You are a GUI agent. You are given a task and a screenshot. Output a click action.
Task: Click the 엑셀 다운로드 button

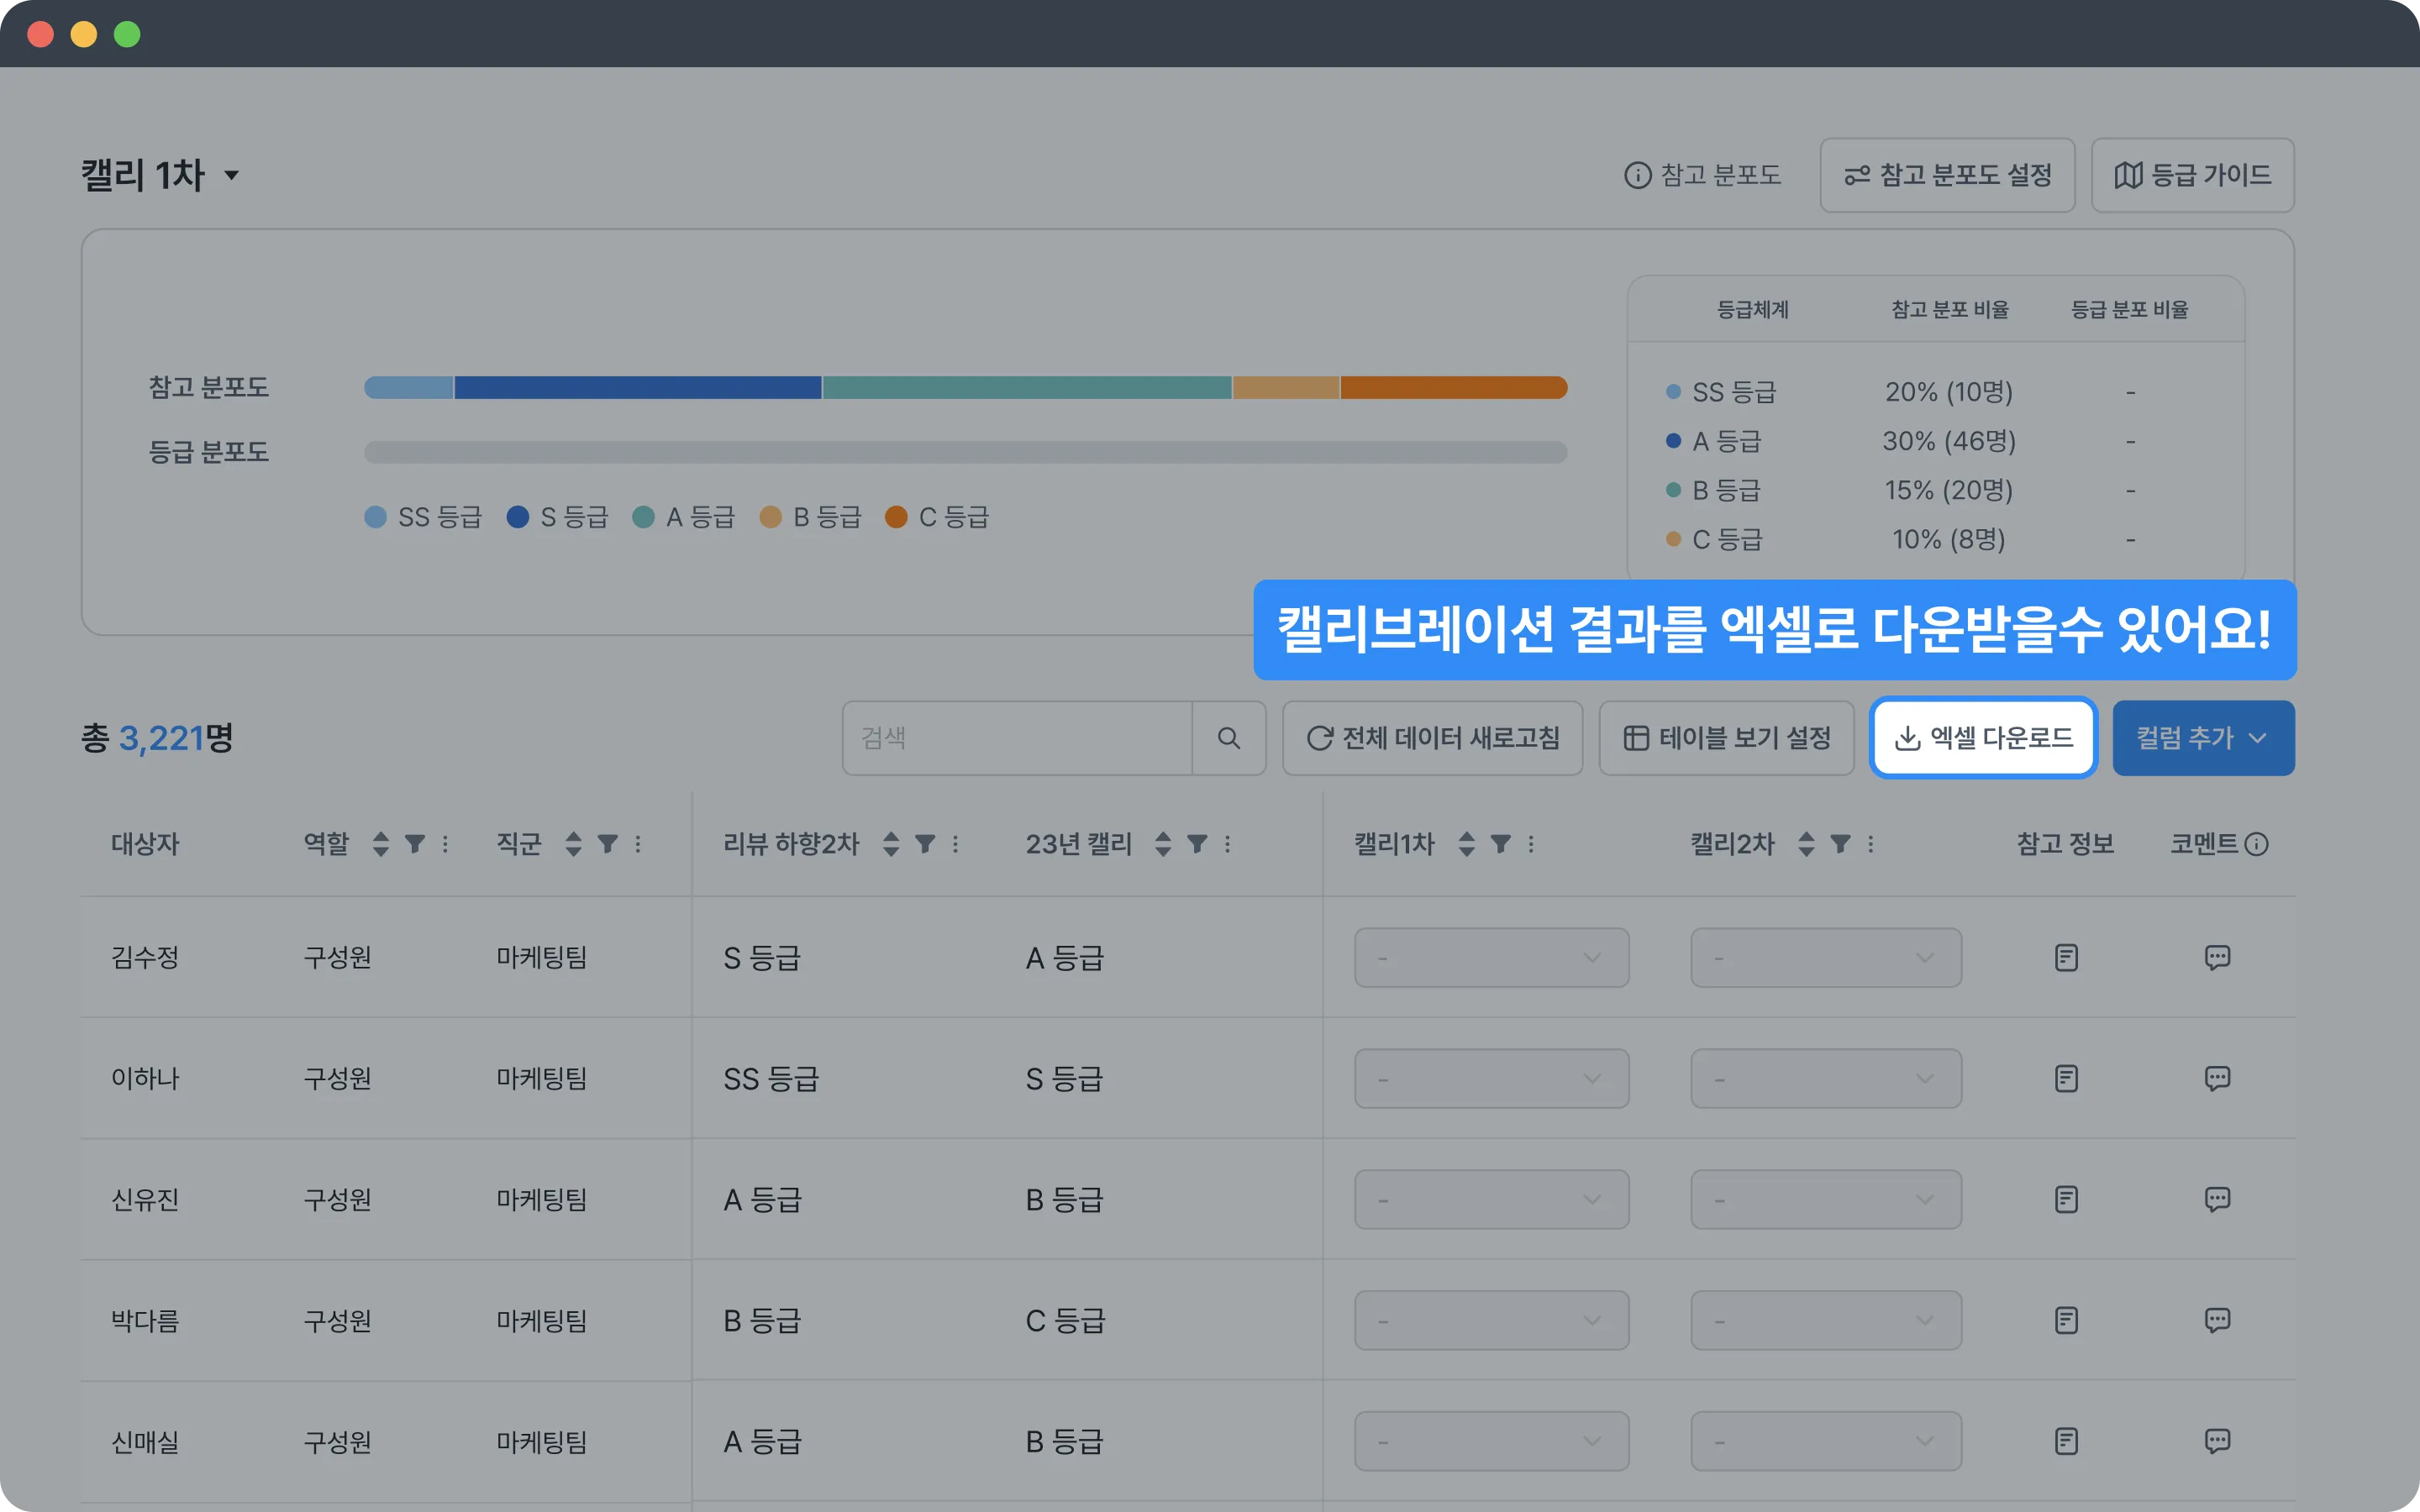pyautogui.click(x=1983, y=738)
